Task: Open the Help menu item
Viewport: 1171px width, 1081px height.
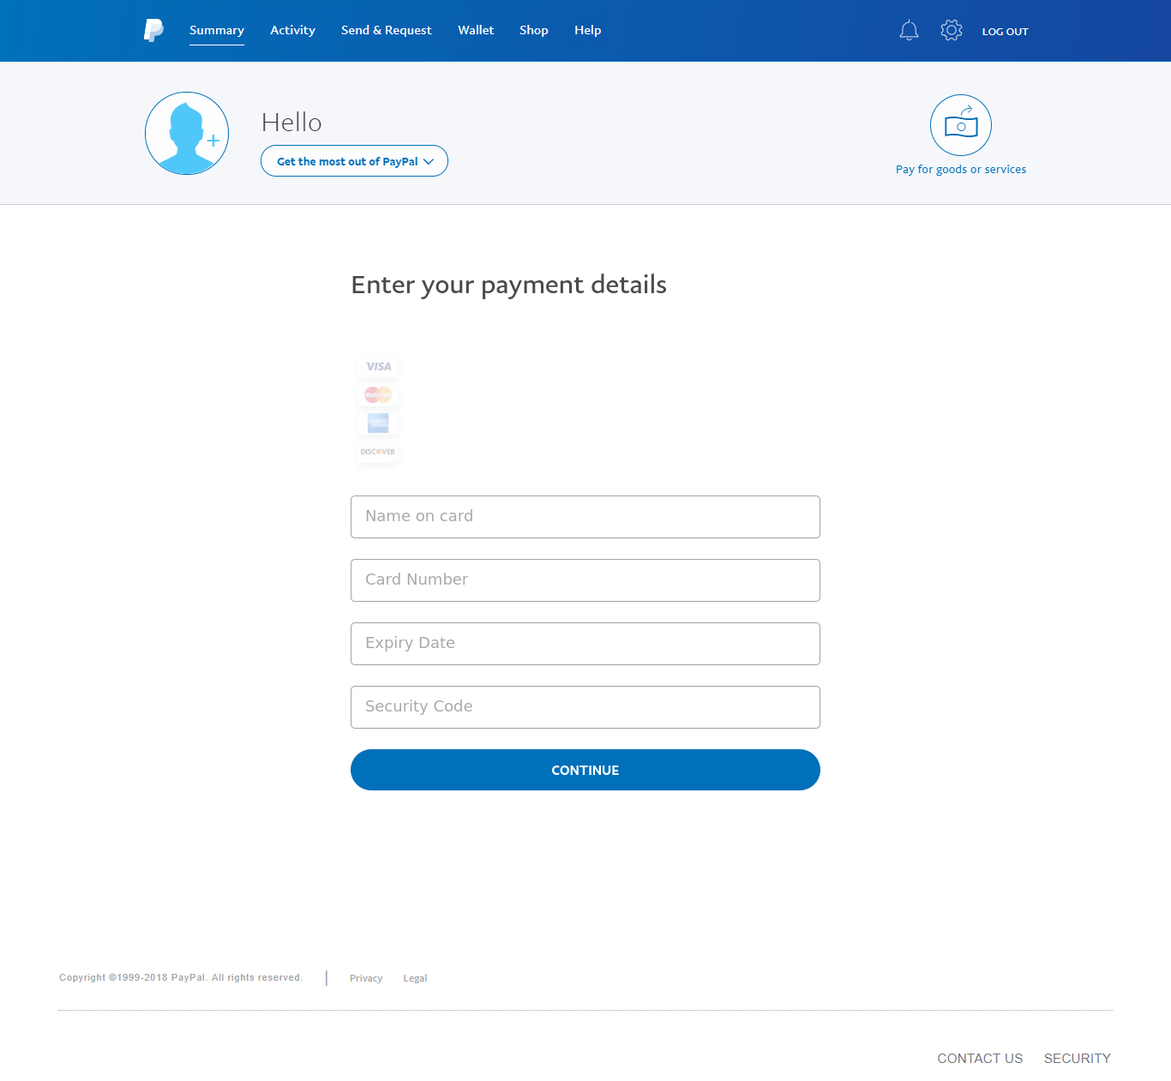Action: (x=588, y=30)
